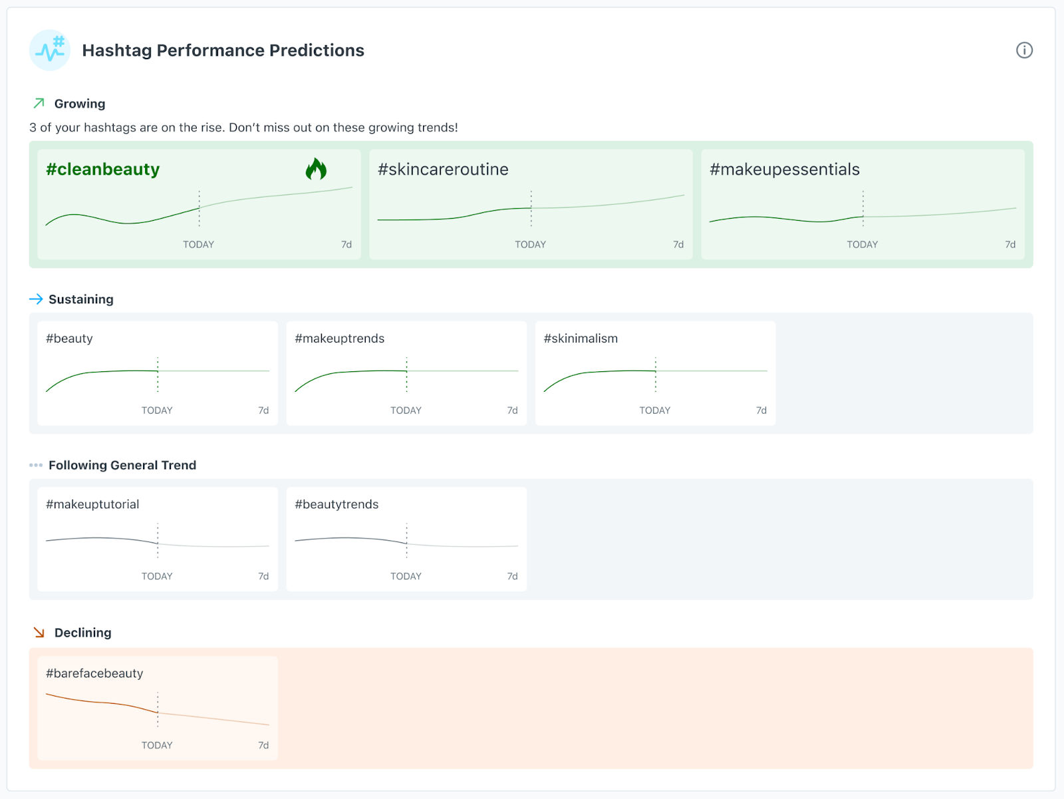Click the Following General Trend heading

click(122, 465)
